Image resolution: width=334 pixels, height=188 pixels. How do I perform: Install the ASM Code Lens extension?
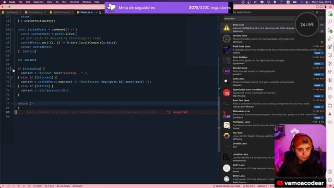317,53
